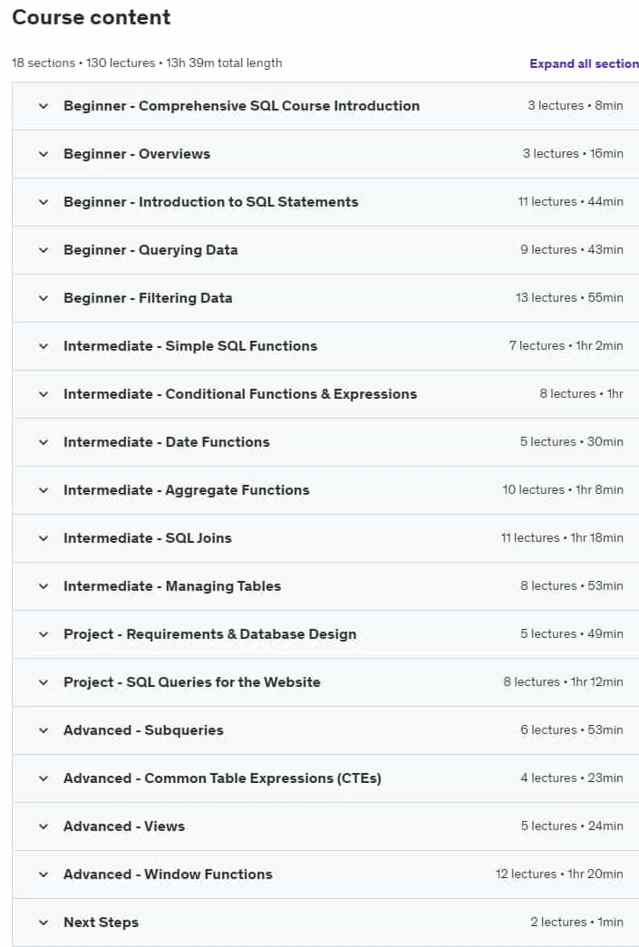Toggle chevron beside Advanced - Views

click(44, 826)
